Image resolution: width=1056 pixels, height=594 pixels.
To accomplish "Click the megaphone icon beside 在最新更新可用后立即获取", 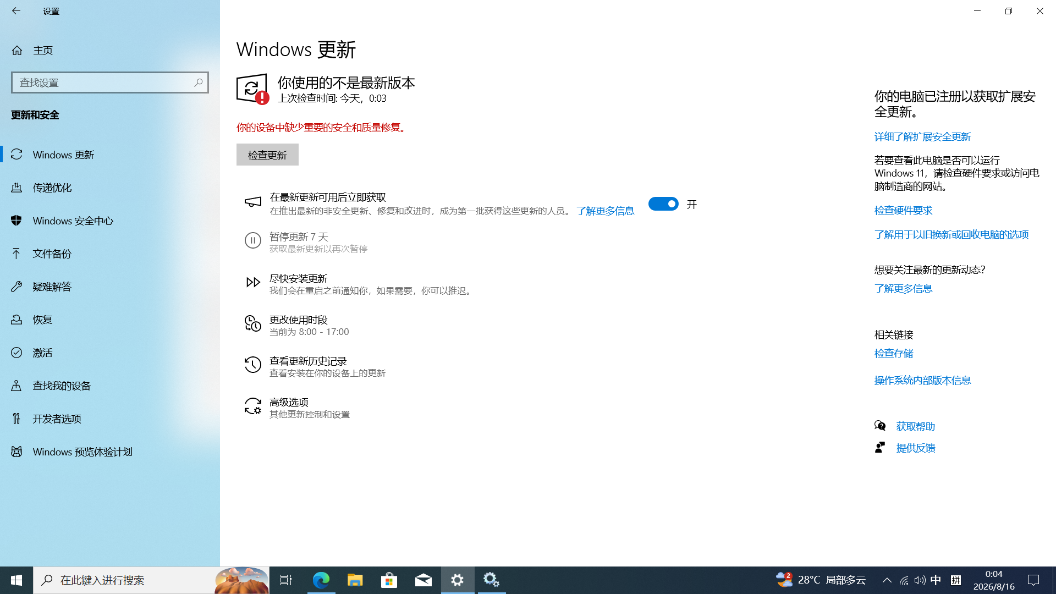I will pyautogui.click(x=253, y=202).
